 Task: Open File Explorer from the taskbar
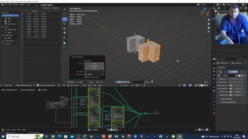click(53, 136)
